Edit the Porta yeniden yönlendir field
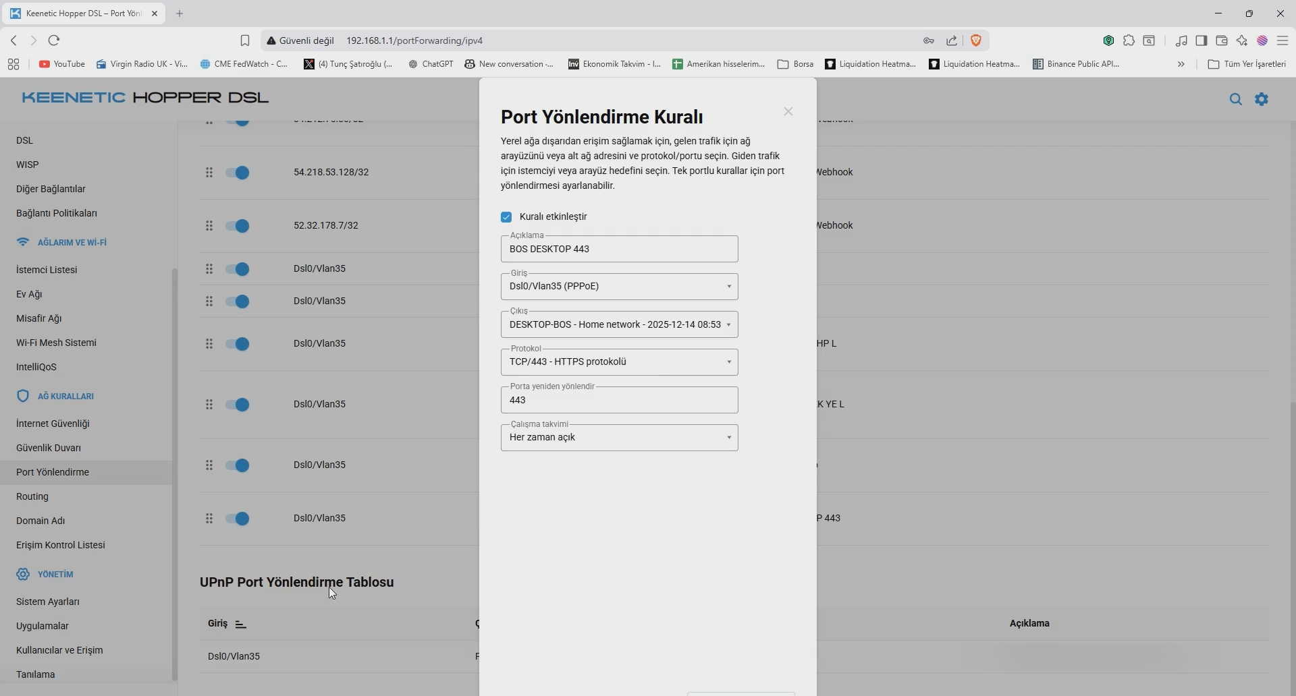The image size is (1296, 696). (620, 400)
